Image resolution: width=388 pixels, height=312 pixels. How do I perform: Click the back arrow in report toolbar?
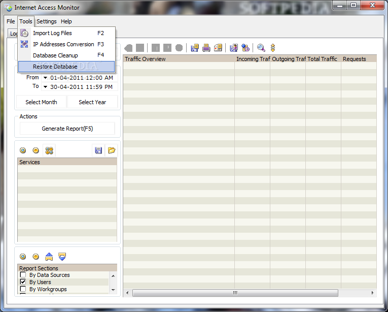click(128, 48)
